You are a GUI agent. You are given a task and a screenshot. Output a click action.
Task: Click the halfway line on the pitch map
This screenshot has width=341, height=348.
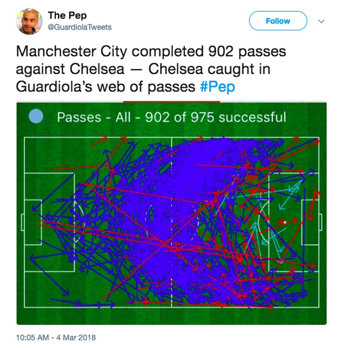[x=171, y=222]
